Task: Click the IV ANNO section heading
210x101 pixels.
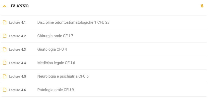Action: (x=20, y=6)
